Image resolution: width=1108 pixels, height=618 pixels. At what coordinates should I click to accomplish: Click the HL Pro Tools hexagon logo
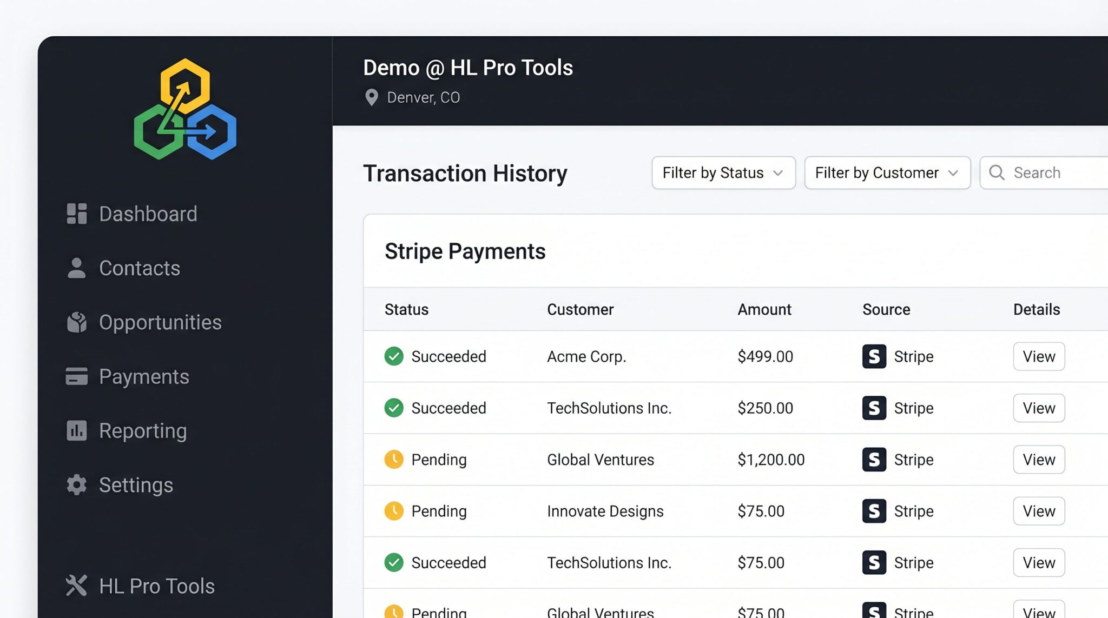pyautogui.click(x=185, y=109)
